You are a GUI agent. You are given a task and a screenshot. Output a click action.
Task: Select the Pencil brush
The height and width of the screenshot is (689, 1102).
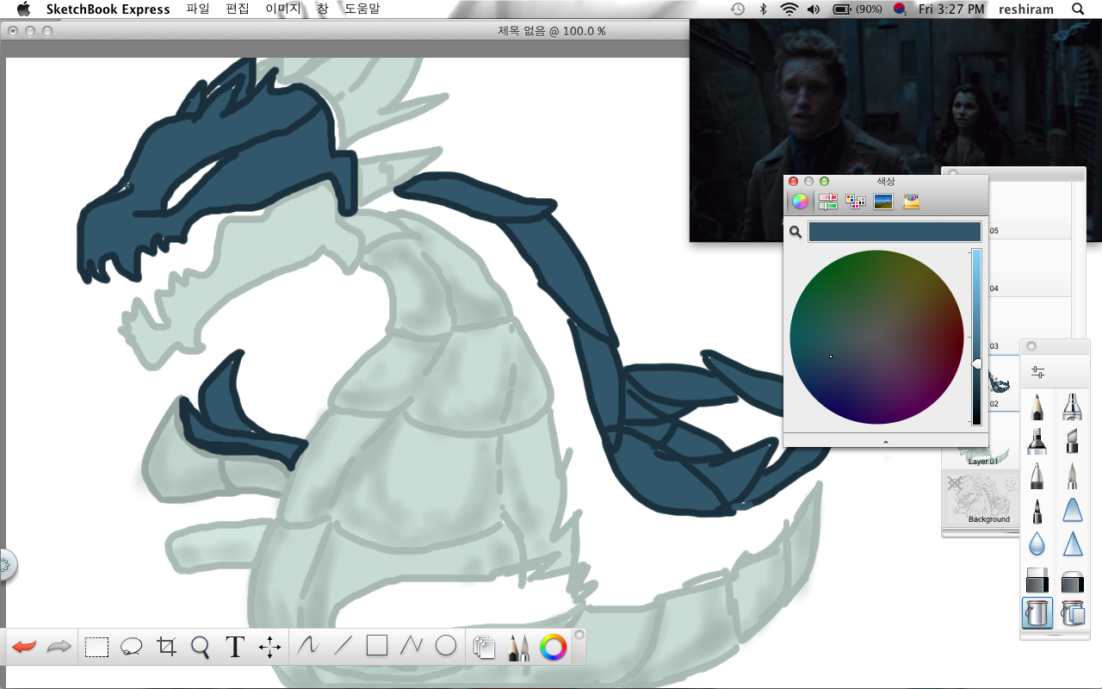(1037, 407)
